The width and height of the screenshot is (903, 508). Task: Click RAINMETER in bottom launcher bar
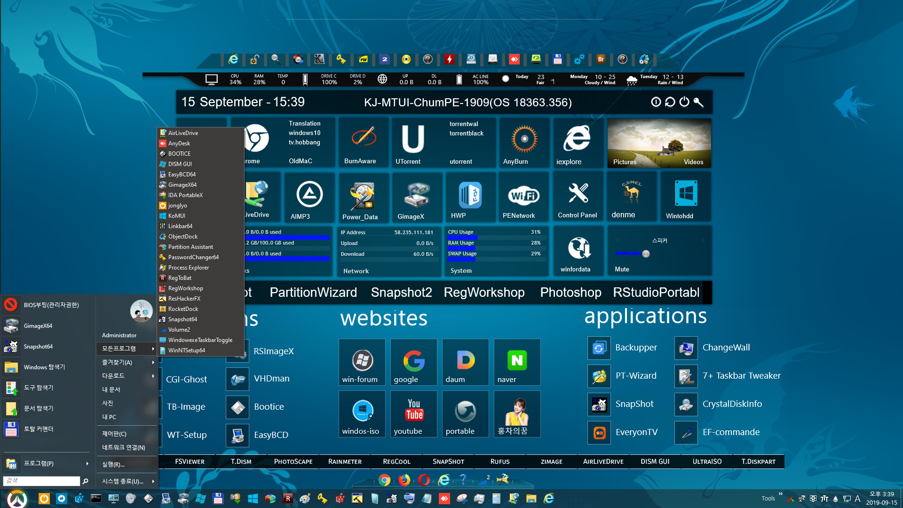coord(345,461)
